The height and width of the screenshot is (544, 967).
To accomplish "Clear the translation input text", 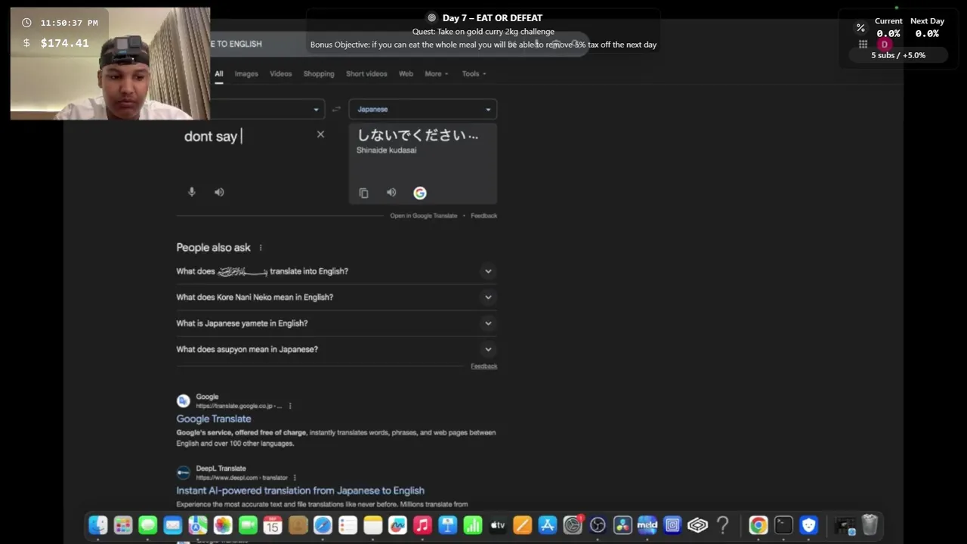I will click(x=320, y=134).
